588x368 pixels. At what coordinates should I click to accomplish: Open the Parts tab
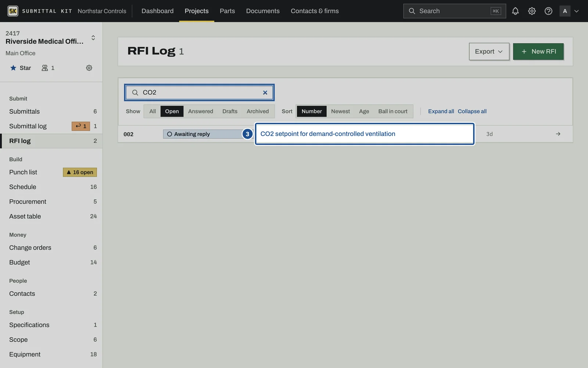click(x=227, y=11)
